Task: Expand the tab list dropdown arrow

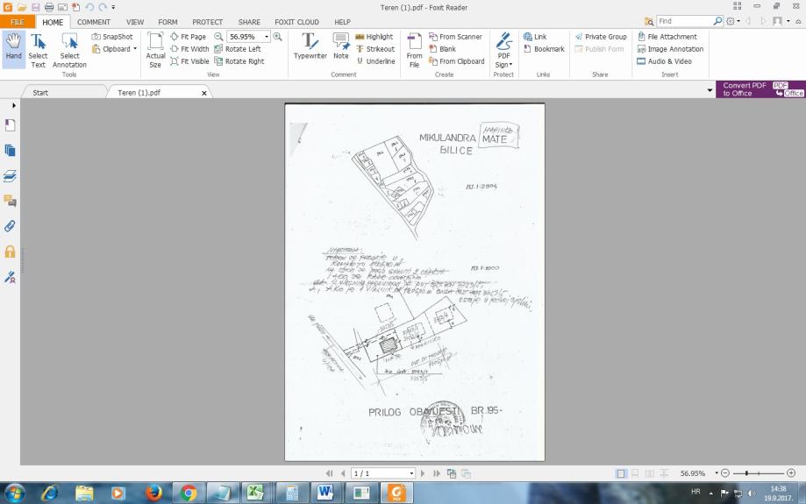Action: 710,90
